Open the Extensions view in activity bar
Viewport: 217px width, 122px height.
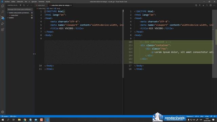[2, 29]
